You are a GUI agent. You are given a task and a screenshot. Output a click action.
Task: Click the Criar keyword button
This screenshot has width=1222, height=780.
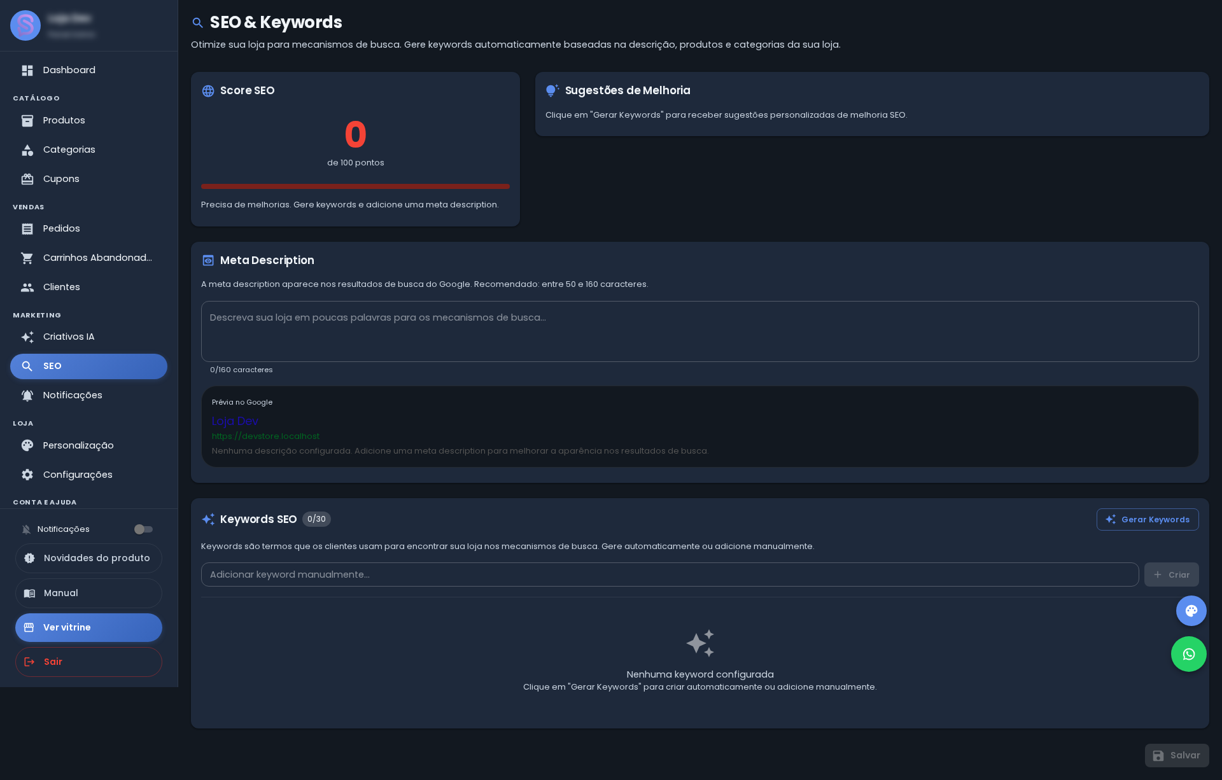click(x=1172, y=575)
